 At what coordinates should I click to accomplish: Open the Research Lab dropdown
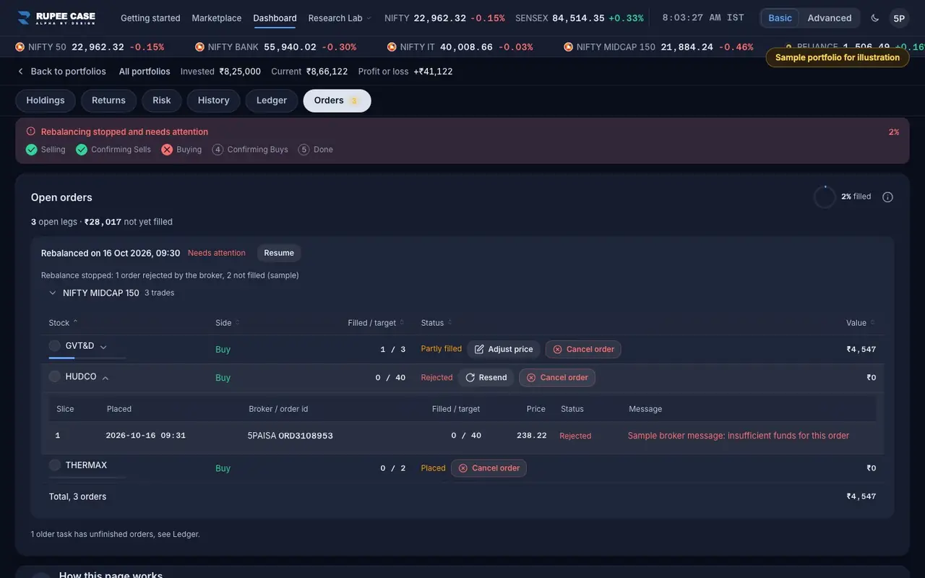[x=340, y=18]
